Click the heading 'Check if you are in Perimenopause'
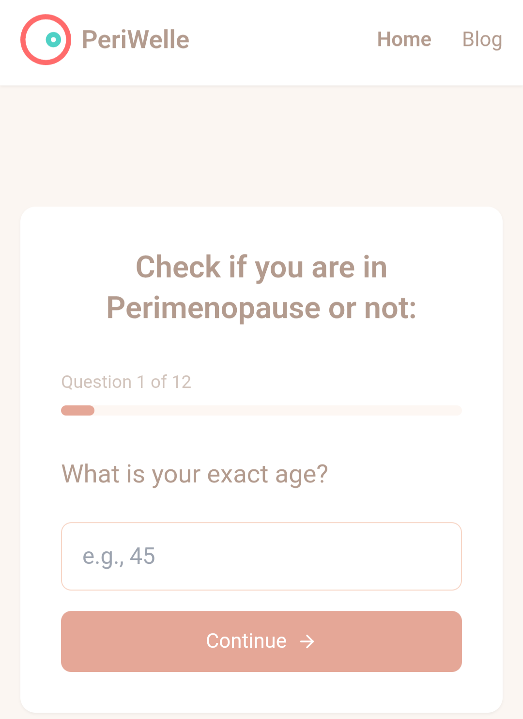The image size is (523, 719). (x=261, y=287)
